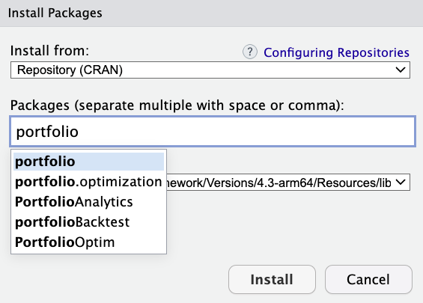The height and width of the screenshot is (303, 423).
Task: Click the Install button
Action: [272, 279]
